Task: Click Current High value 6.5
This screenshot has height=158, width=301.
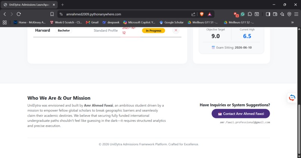Action: [247, 36]
